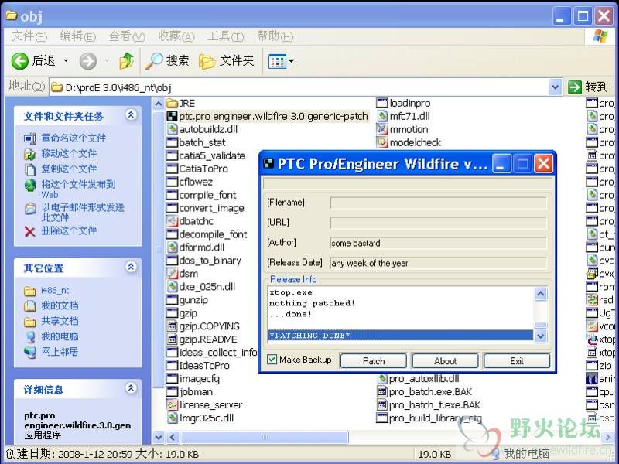The image size is (619, 464).
Task: Click the URL field in patcher
Action: (x=438, y=223)
